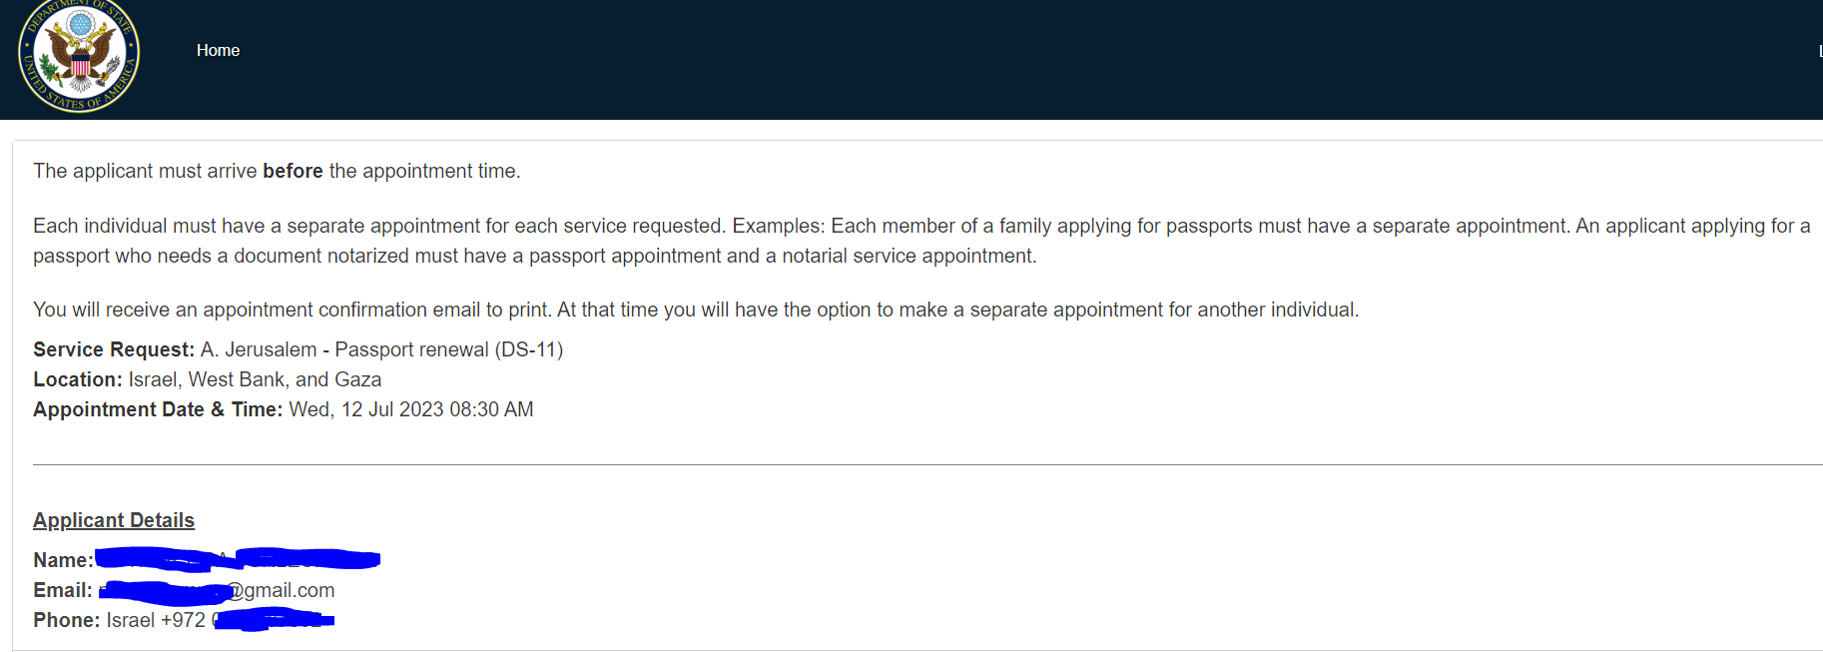
Task: Click the bold word "before" in arrival notice
Action: tap(293, 171)
